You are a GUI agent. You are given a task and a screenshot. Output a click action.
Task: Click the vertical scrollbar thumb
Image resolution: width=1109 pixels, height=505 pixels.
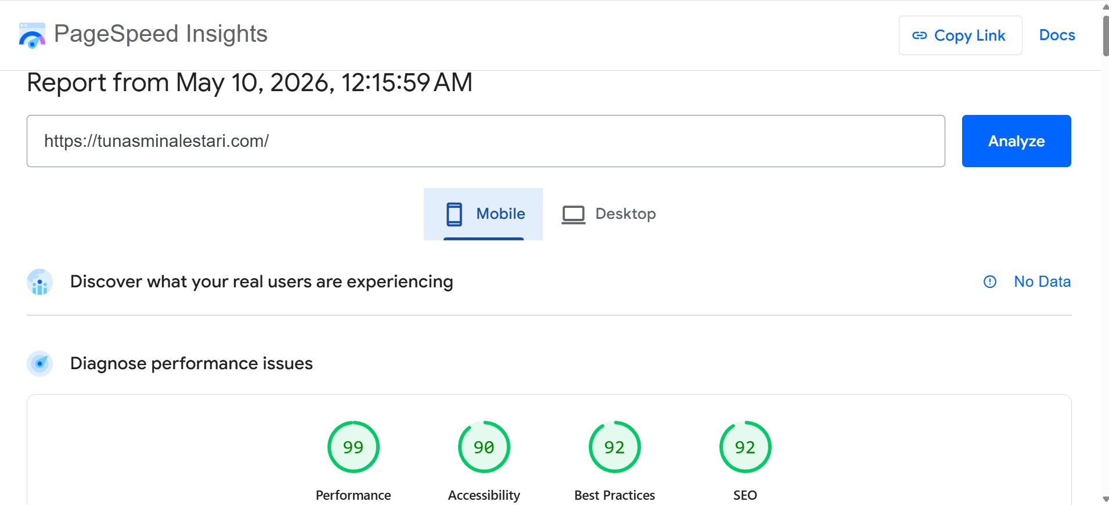click(1105, 35)
